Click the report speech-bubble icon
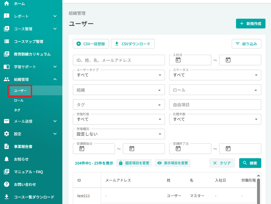The image size is (271, 204). coord(7,16)
